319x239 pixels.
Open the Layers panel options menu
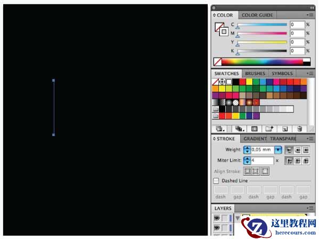(x=310, y=208)
